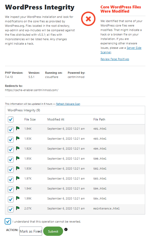The image size is (147, 236).
Task: Click the red X integrity status icon
Action: [88, 19]
